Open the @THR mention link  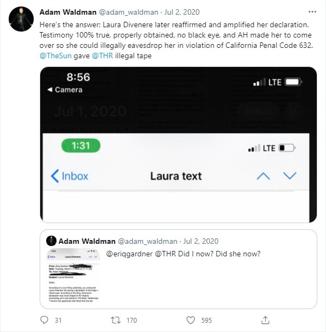tap(102, 56)
